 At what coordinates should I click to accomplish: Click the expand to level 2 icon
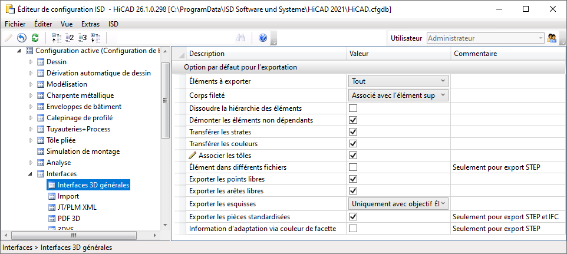click(70, 38)
